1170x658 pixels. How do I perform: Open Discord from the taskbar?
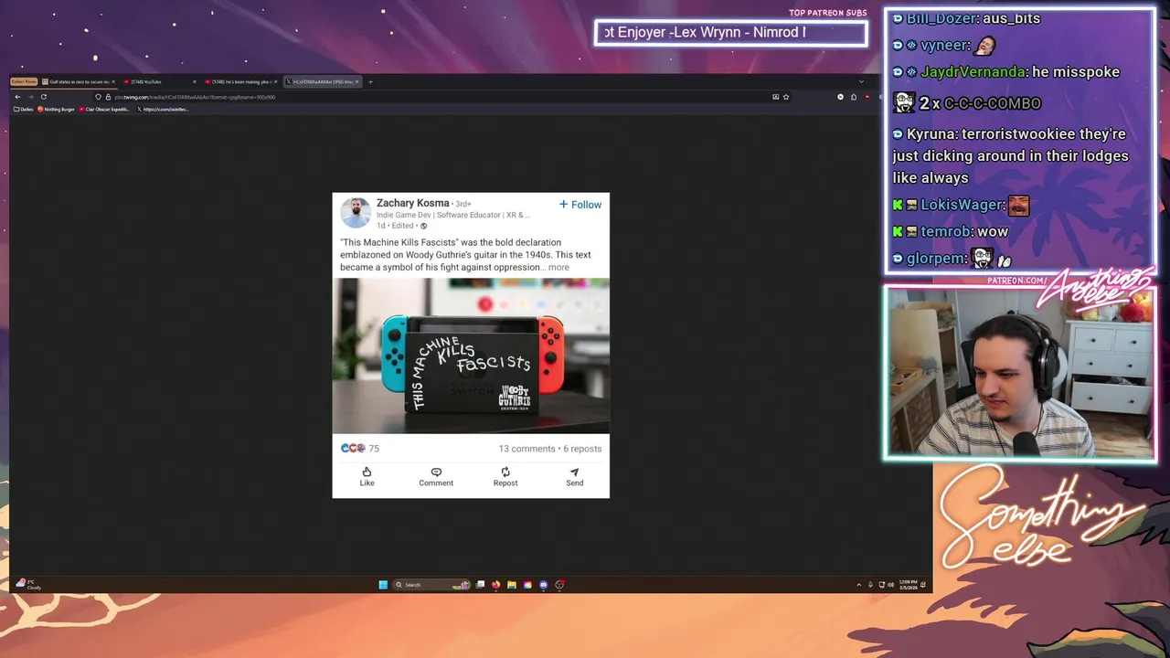click(x=543, y=585)
